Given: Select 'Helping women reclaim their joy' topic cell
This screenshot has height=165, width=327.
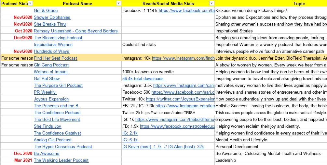Looking at the screenshot, I should point(271,126).
